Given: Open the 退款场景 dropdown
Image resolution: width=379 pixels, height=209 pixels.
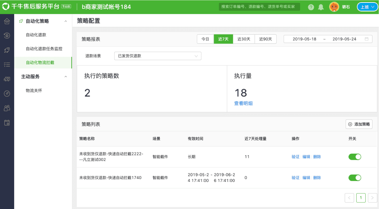Looking at the screenshot, I should point(158,56).
